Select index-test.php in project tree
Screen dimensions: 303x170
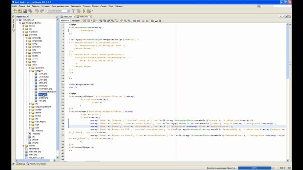[x=35, y=152]
